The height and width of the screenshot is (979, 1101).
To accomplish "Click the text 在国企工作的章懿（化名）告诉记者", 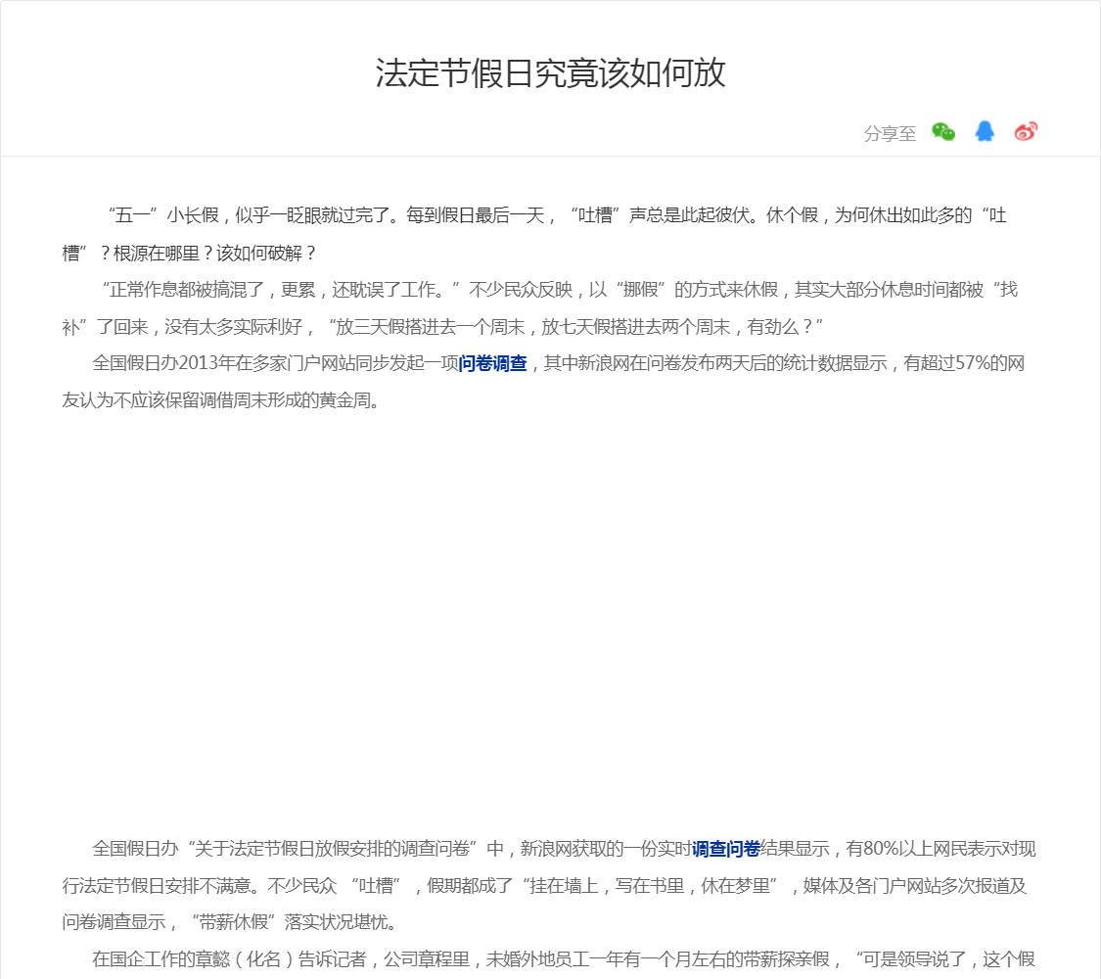I will pos(230,959).
